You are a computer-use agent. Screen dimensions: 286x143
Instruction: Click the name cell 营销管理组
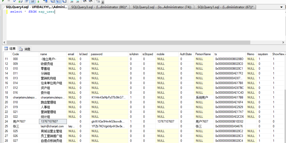pyautogui.click(x=53, y=112)
